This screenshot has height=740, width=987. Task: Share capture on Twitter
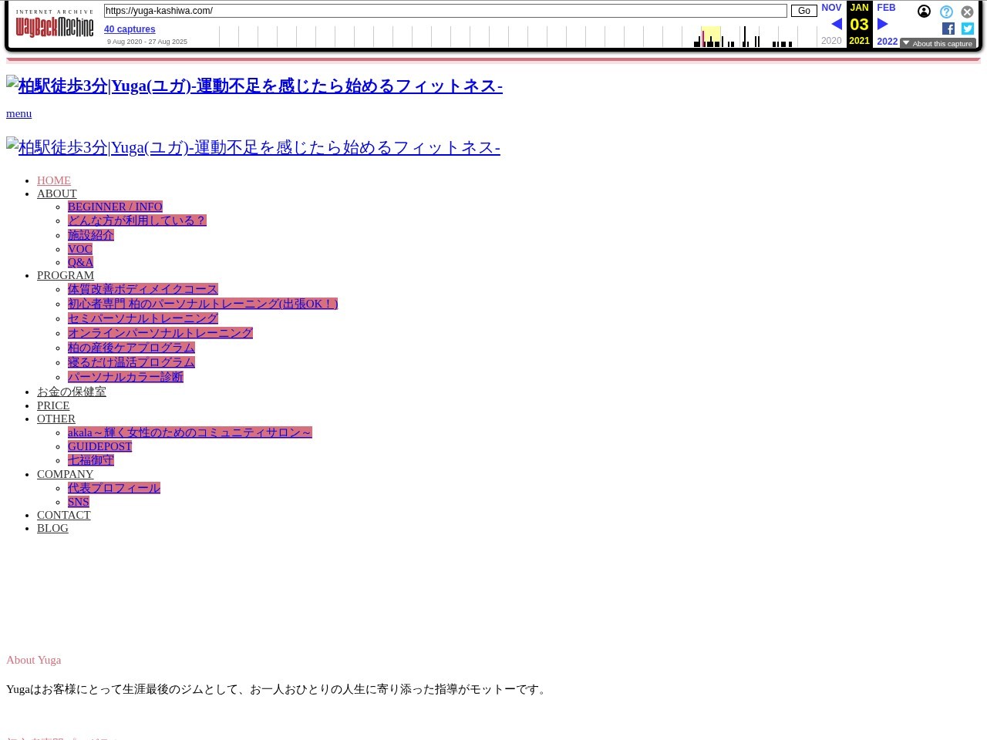[x=968, y=29]
